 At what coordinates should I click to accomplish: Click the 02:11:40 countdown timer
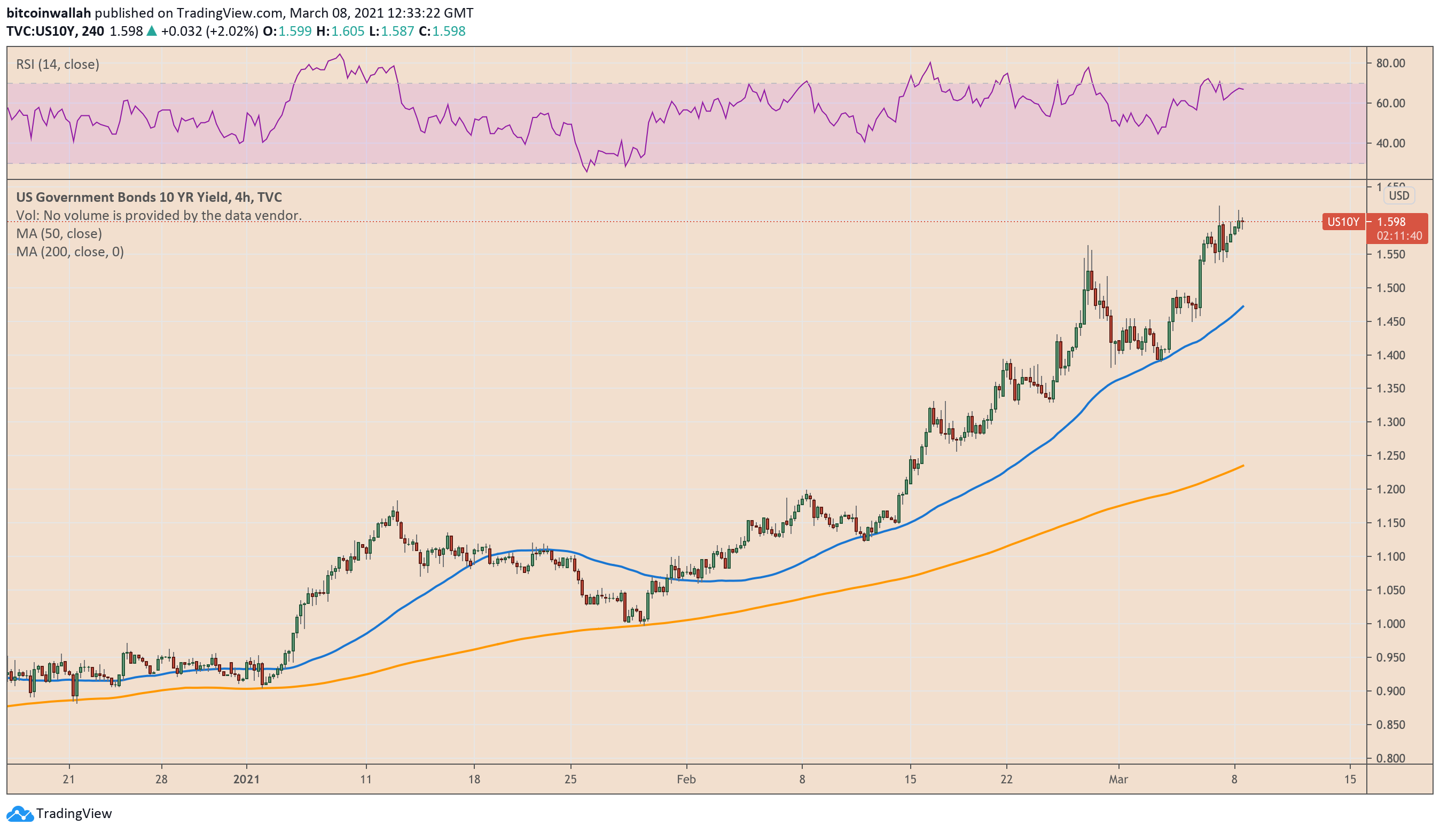click(x=1399, y=236)
